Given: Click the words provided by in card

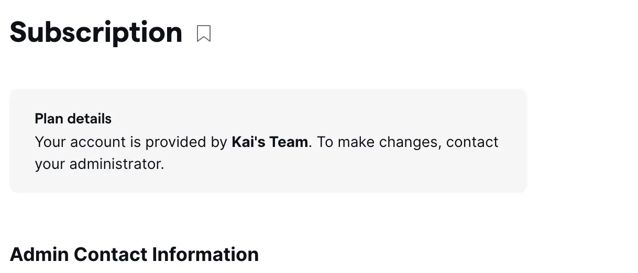Looking at the screenshot, I should pyautogui.click(x=186, y=142).
